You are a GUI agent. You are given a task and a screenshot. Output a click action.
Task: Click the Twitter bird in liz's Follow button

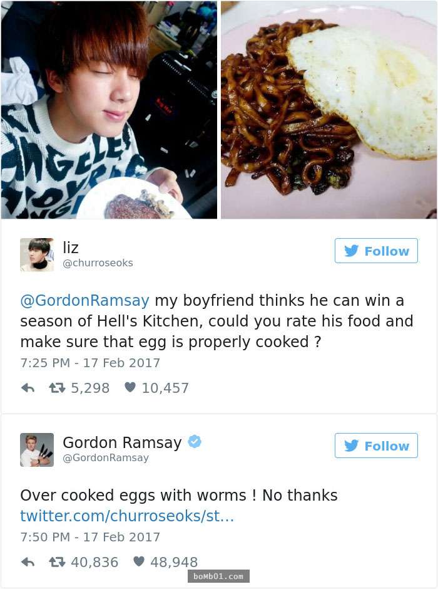click(x=352, y=251)
